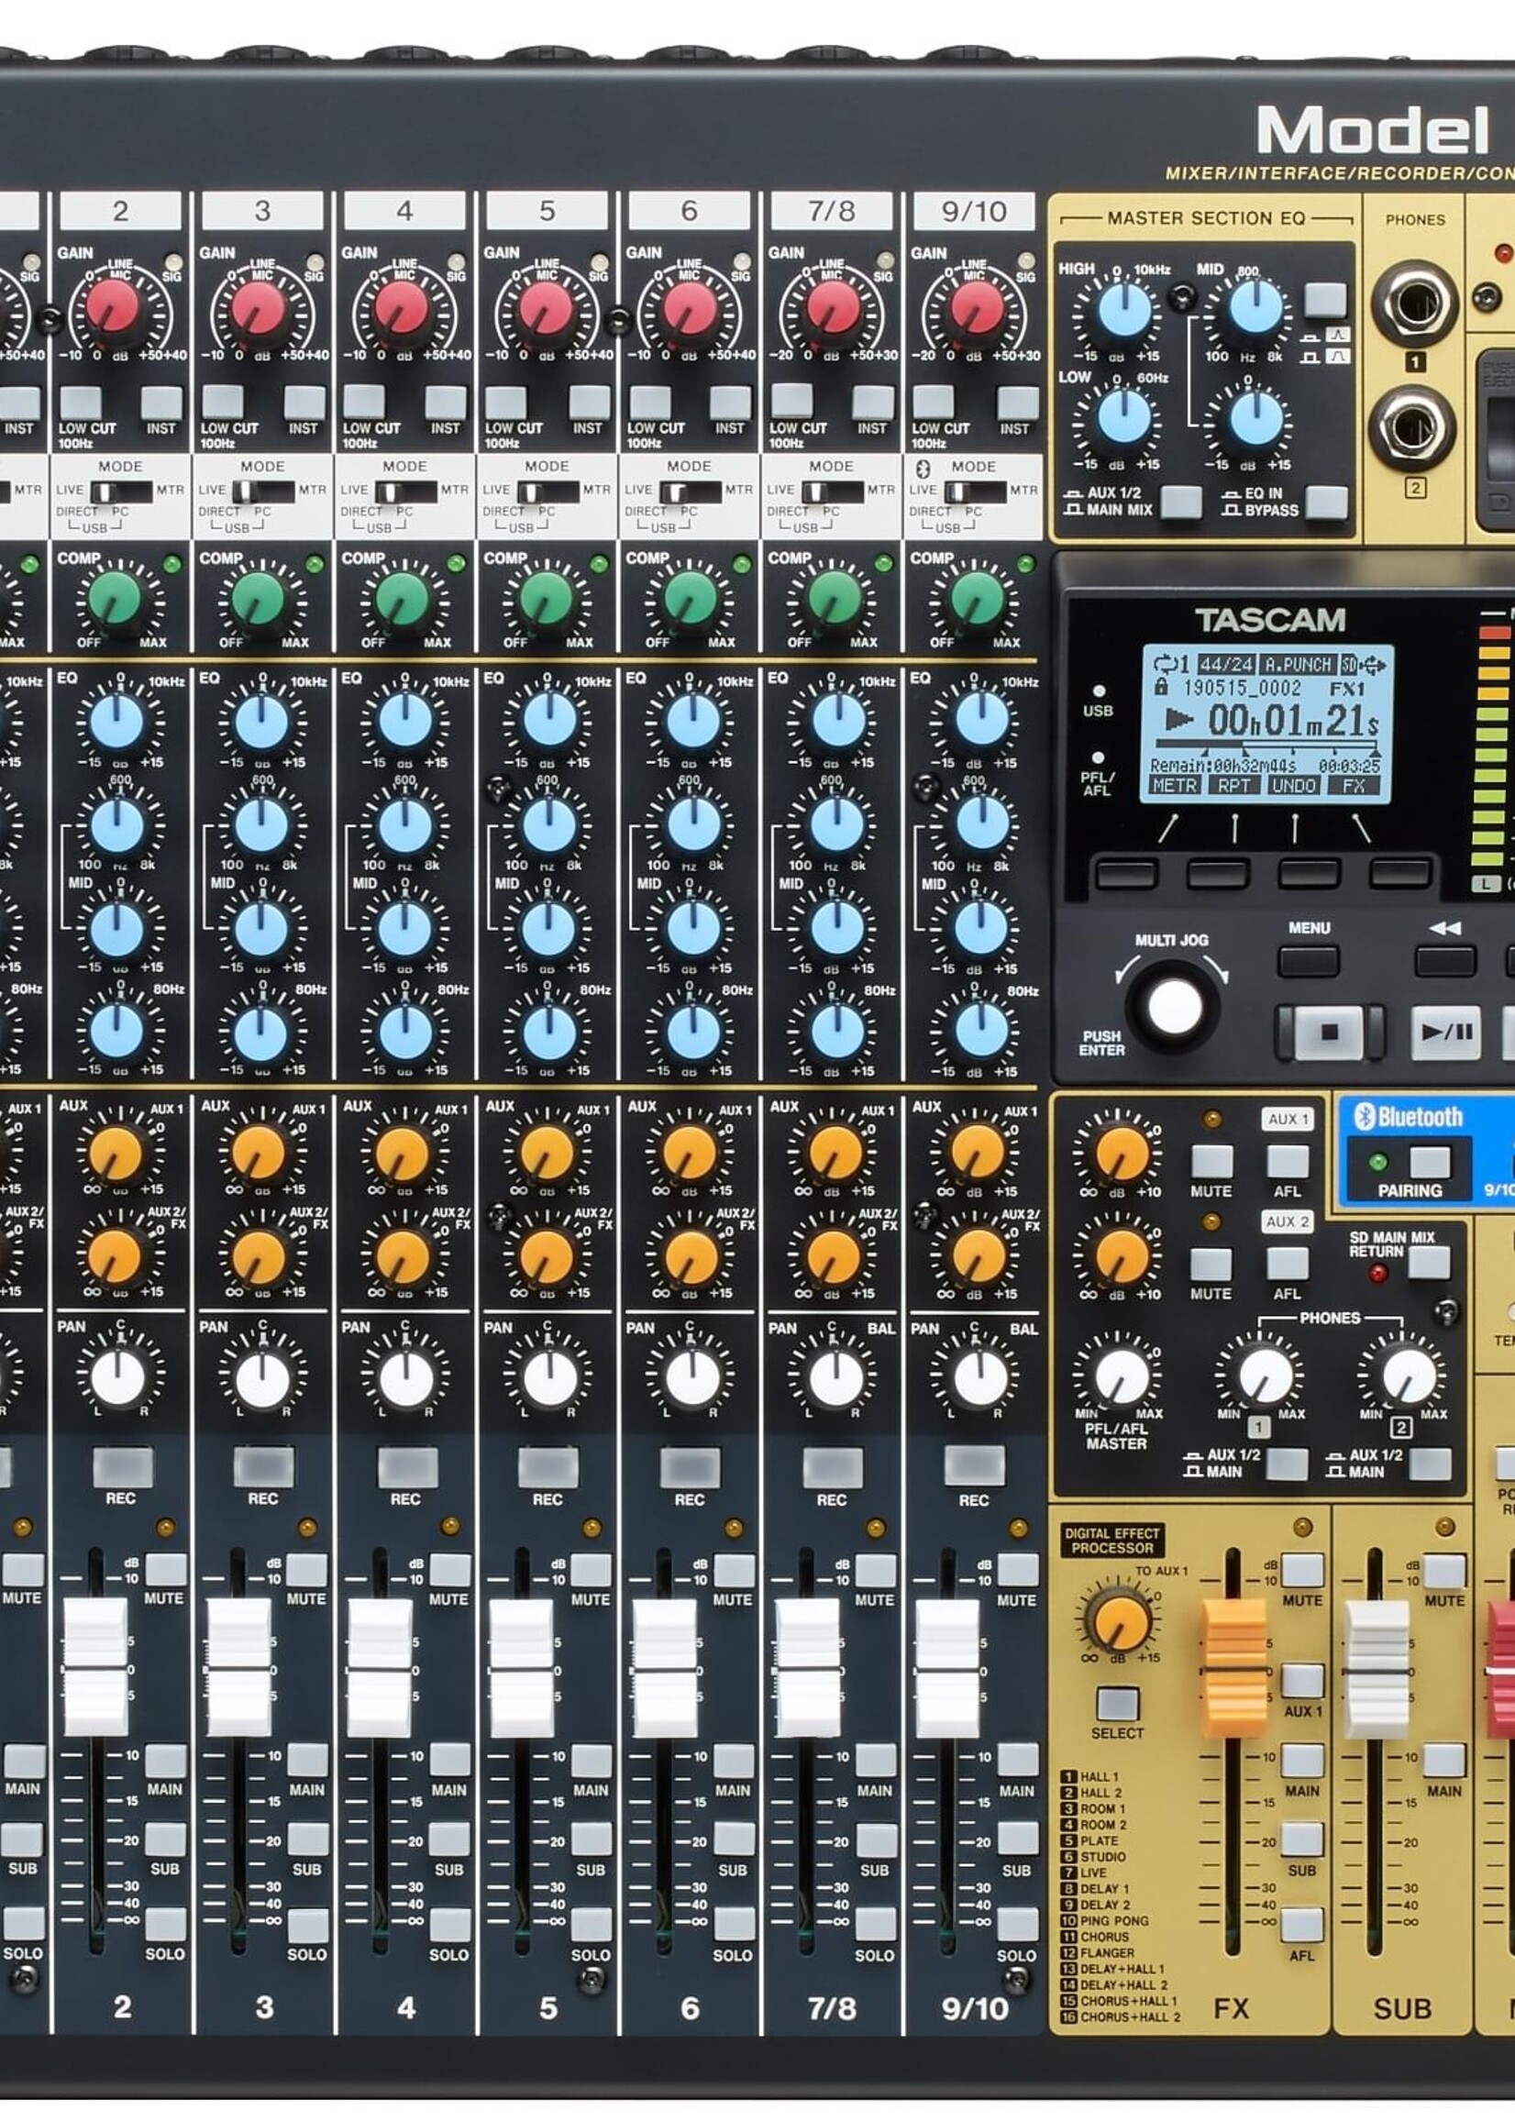1515x2121 pixels.
Task: Mute the AUX 1 master output
Action: tap(1211, 1161)
